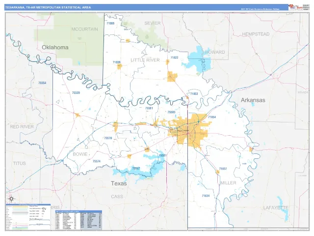314x236 pixels.
Task: Select ZIP code label 75559
Action: tap(76, 93)
